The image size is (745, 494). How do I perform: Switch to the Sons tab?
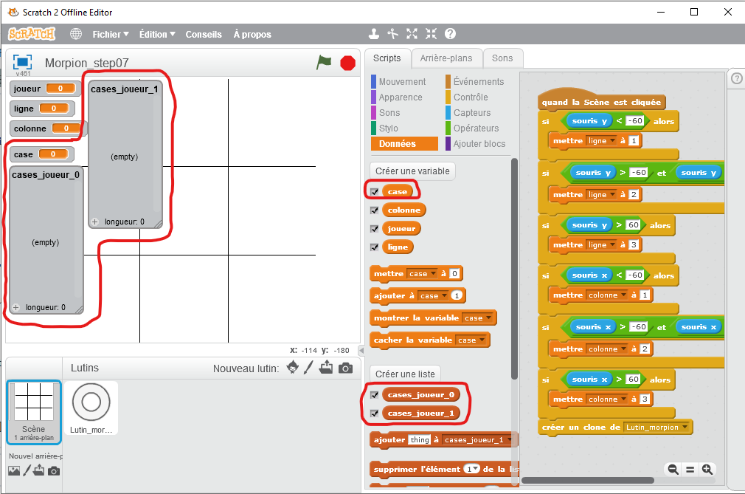(x=502, y=58)
